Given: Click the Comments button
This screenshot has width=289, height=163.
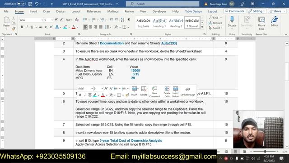Looking at the screenshot, I should (235, 11).
